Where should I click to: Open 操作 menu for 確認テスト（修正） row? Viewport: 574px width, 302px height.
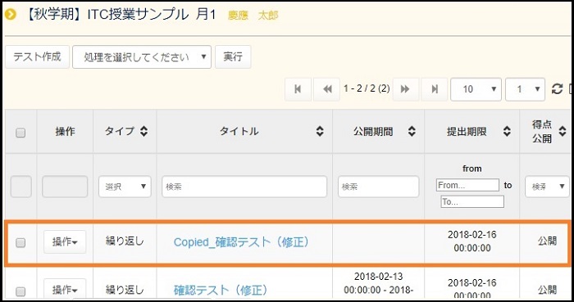tap(65, 290)
